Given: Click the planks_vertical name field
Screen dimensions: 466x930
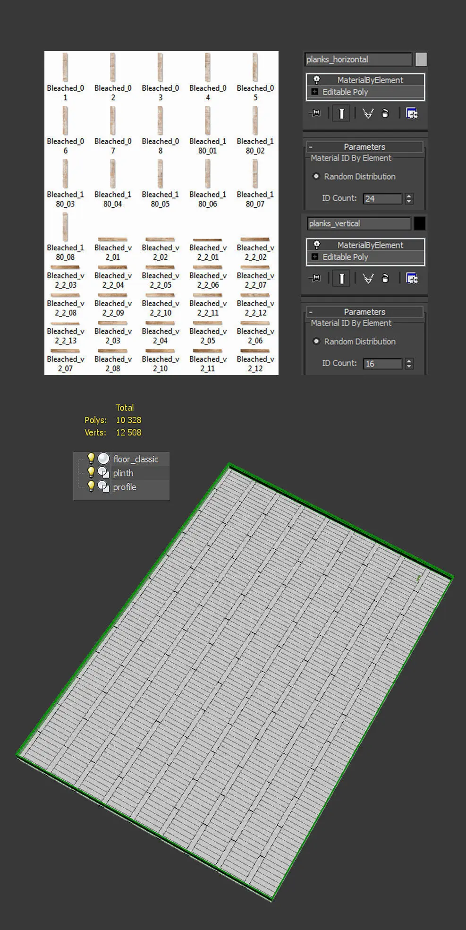Looking at the screenshot, I should [359, 223].
